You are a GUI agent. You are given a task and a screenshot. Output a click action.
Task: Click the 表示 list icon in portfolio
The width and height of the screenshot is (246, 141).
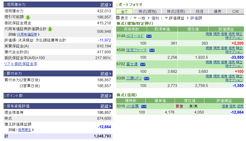(x=118, y=18)
